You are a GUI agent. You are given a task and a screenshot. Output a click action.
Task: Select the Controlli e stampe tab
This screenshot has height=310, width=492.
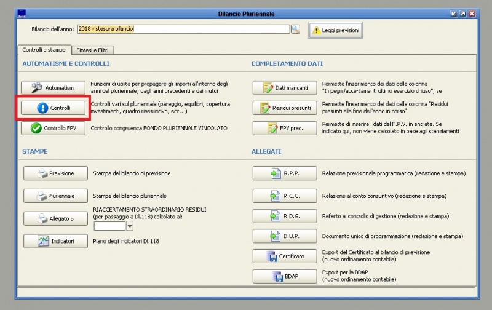click(x=44, y=50)
